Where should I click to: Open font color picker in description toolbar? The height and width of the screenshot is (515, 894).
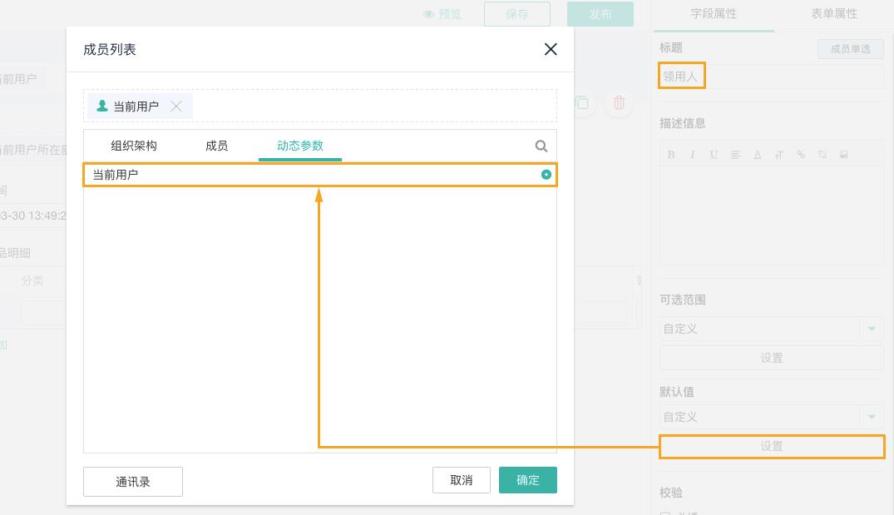pos(758,155)
